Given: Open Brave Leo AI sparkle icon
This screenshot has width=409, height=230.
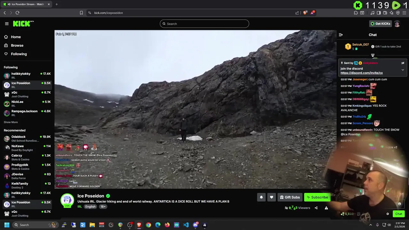Looking at the screenshot, I should tap(391, 13).
